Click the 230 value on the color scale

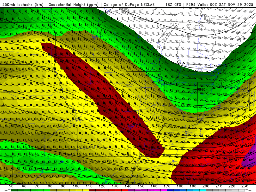(245, 186)
